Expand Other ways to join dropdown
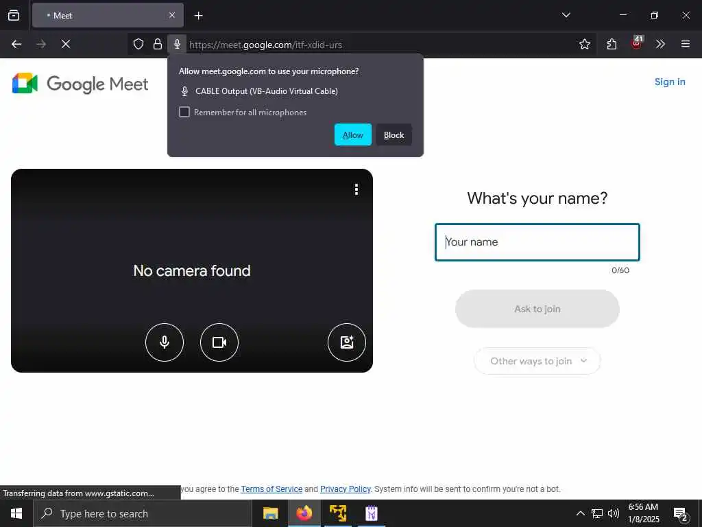This screenshot has width=702, height=527. click(537, 361)
